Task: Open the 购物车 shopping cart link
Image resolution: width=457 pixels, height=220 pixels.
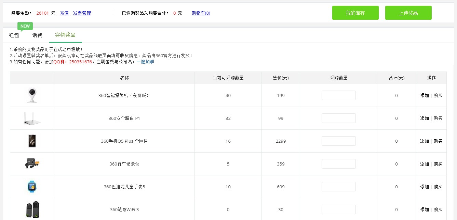Action: click(201, 13)
